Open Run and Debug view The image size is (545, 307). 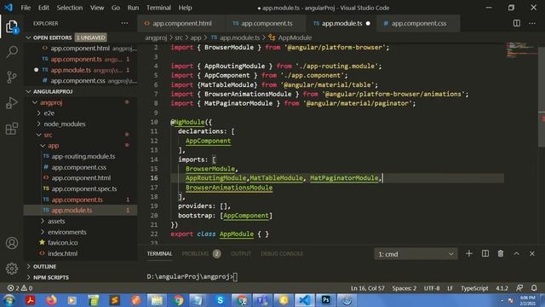[12, 102]
